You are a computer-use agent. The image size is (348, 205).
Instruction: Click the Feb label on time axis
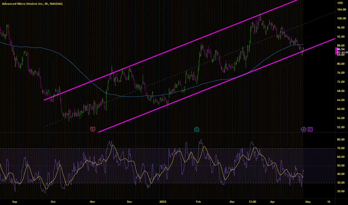pyautogui.click(x=198, y=202)
